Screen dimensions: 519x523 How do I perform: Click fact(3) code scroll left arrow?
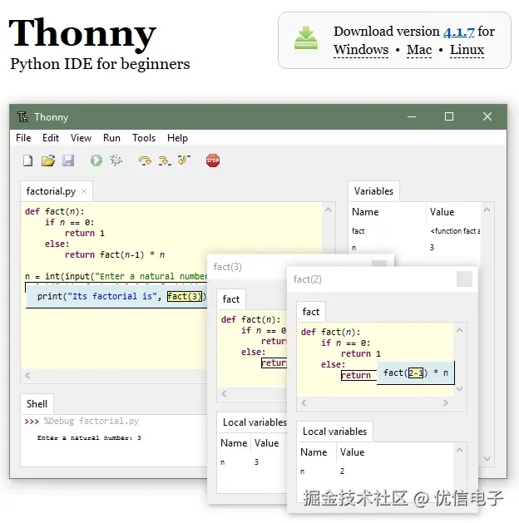tap(224, 393)
